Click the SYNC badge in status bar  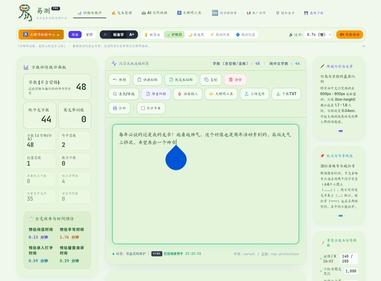tap(157, 254)
